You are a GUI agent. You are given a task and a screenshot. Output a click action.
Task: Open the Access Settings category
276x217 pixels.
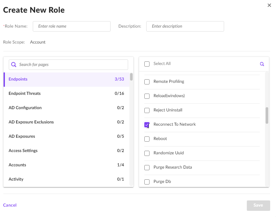[x=66, y=151]
